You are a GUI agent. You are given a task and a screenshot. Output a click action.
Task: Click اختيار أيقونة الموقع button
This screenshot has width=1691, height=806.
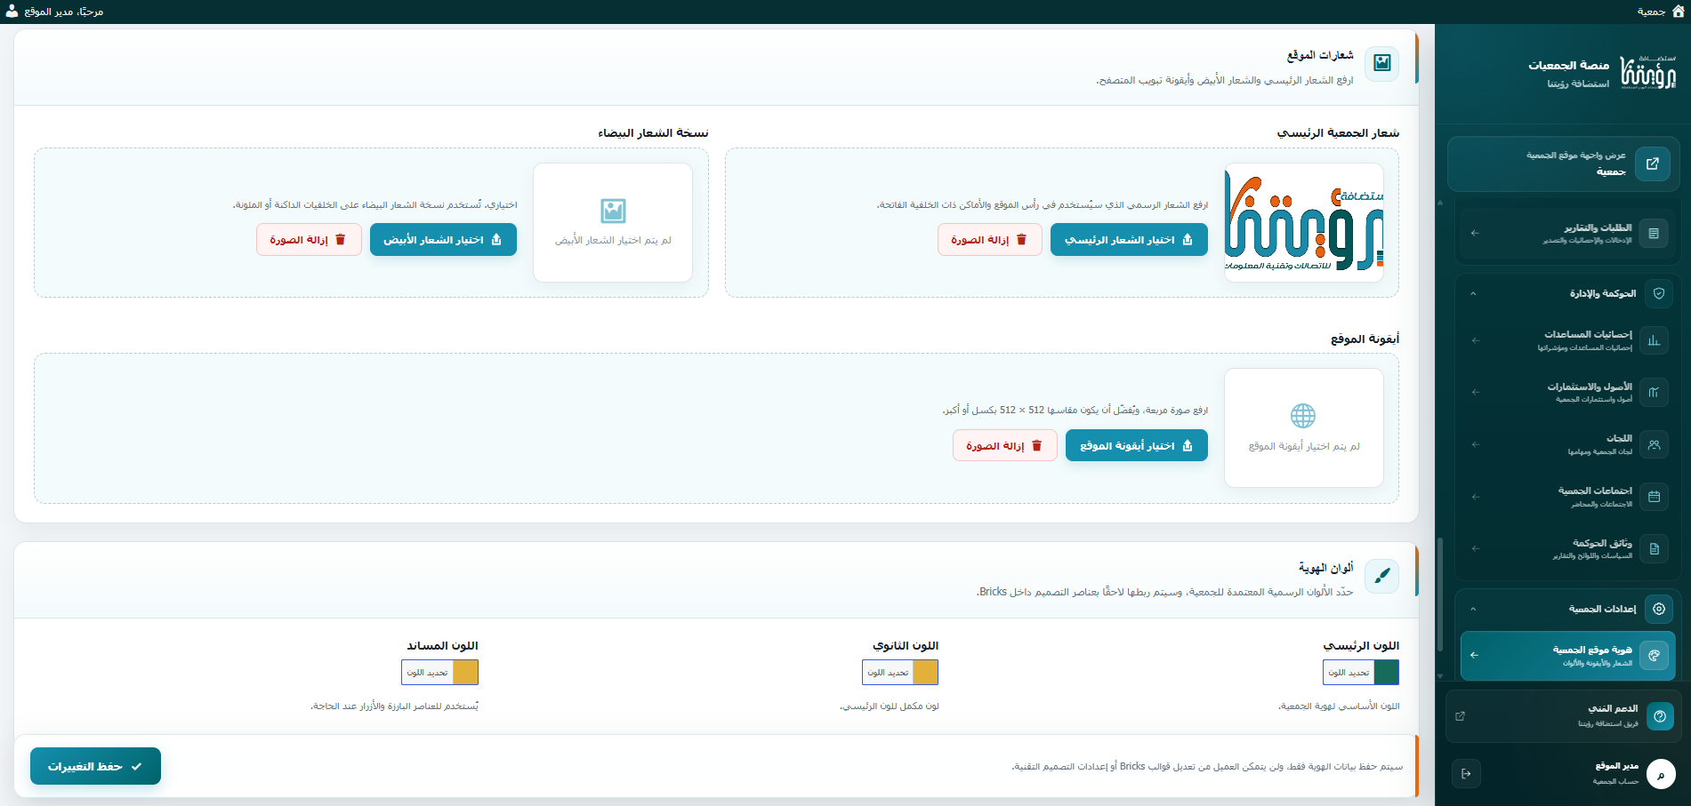click(x=1137, y=445)
